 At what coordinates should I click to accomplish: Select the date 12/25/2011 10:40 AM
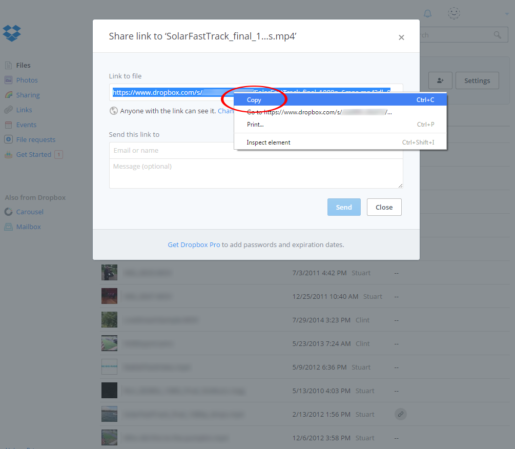(325, 297)
